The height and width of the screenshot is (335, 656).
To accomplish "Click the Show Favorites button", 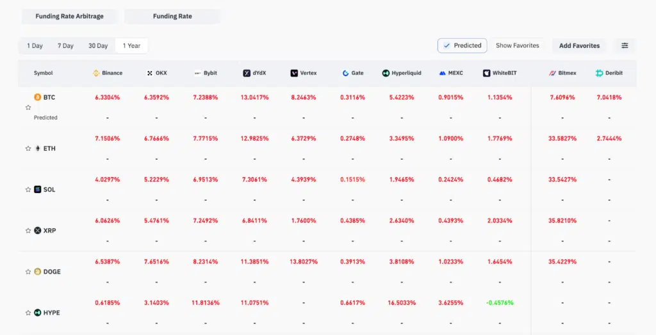I will [517, 45].
